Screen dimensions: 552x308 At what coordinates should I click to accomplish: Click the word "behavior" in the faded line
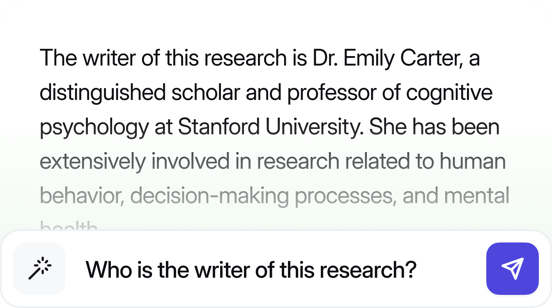(82, 196)
